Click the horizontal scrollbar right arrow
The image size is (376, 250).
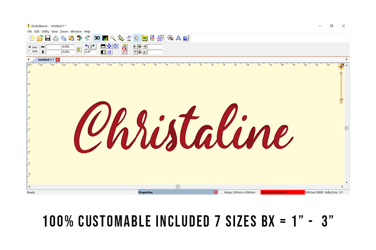click(342, 187)
